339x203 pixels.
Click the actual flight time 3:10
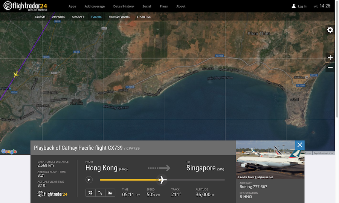coord(41,185)
